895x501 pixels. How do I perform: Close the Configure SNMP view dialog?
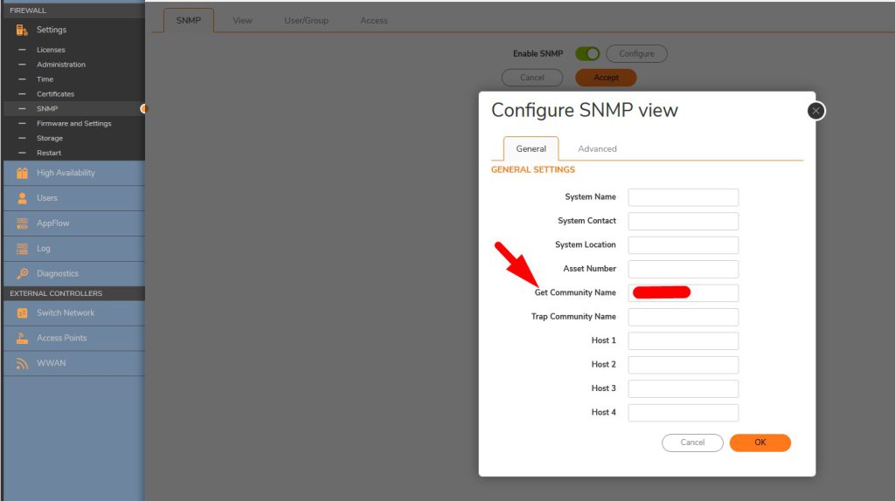pos(815,111)
